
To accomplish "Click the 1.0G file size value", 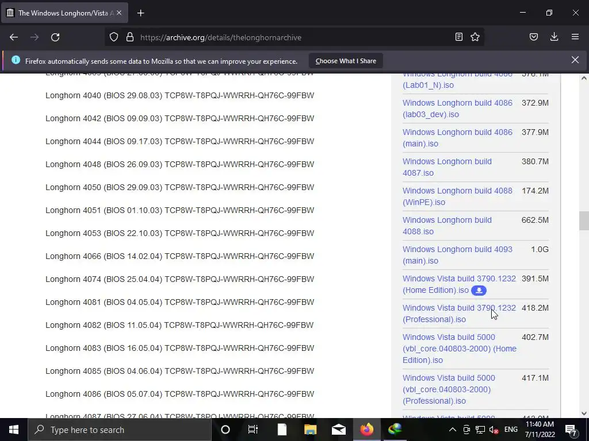I will (540, 249).
